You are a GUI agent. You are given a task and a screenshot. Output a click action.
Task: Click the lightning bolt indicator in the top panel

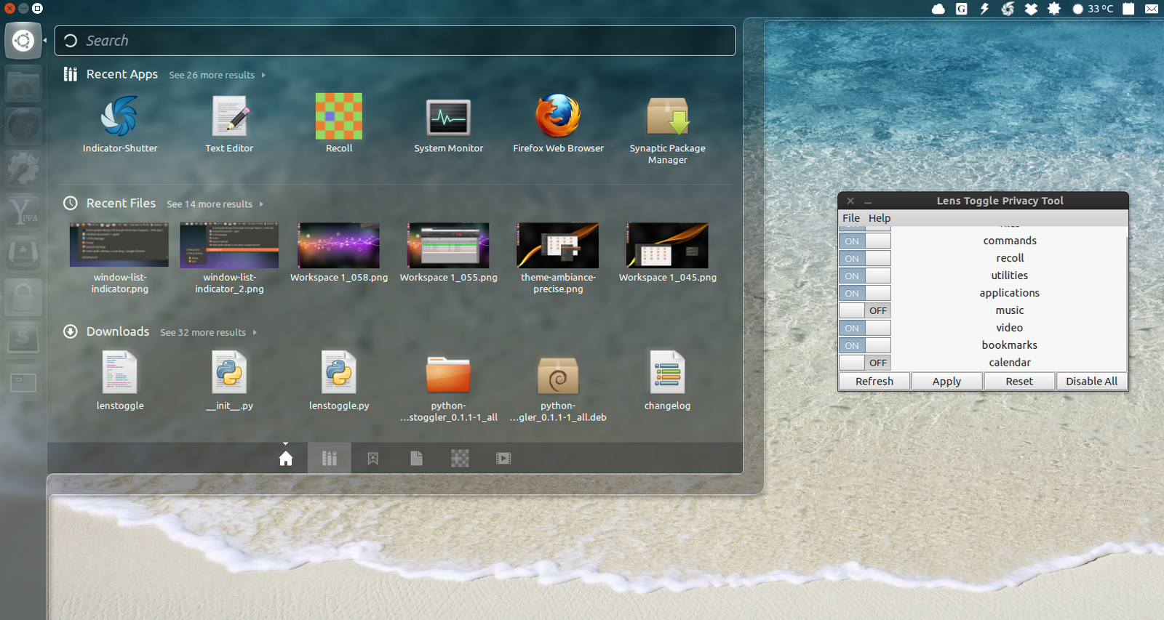[x=984, y=9]
